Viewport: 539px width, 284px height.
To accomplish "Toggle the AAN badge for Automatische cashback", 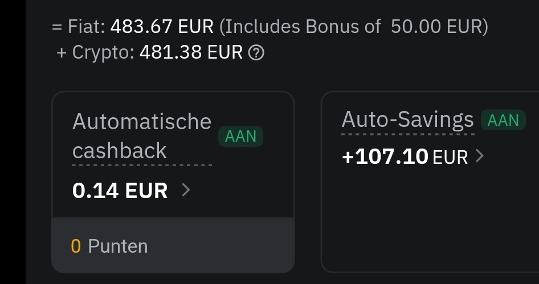I will tap(240, 137).
